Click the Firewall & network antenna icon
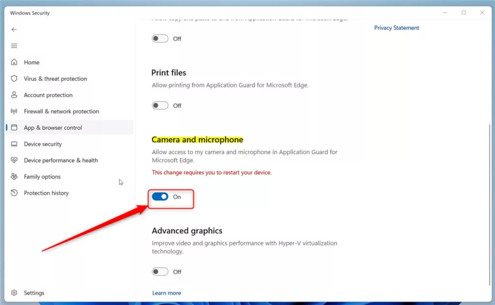 click(x=14, y=111)
